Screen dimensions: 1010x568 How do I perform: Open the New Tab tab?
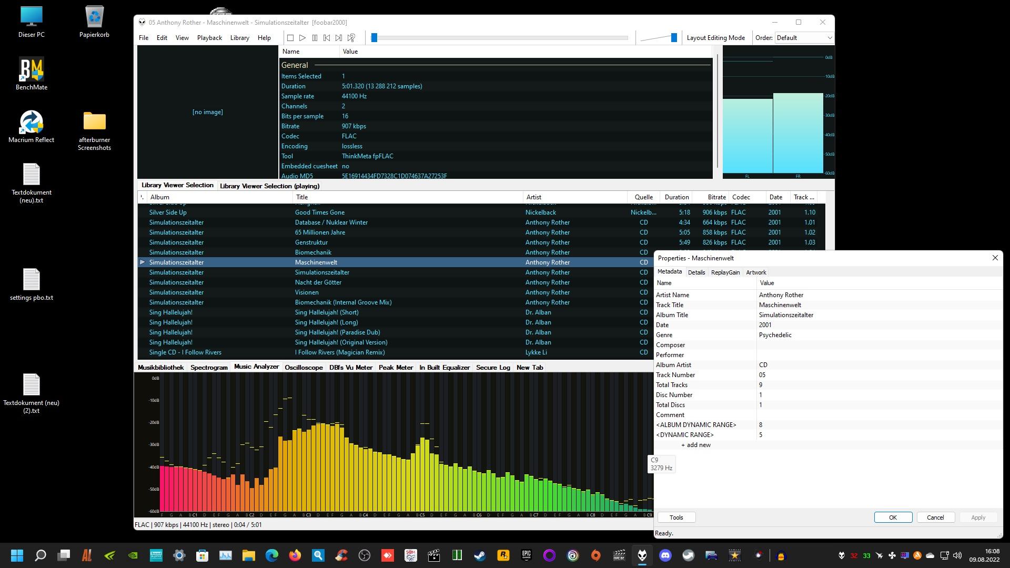click(530, 368)
